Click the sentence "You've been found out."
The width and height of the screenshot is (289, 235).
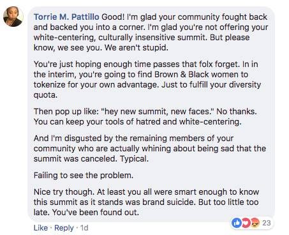click(x=96, y=213)
